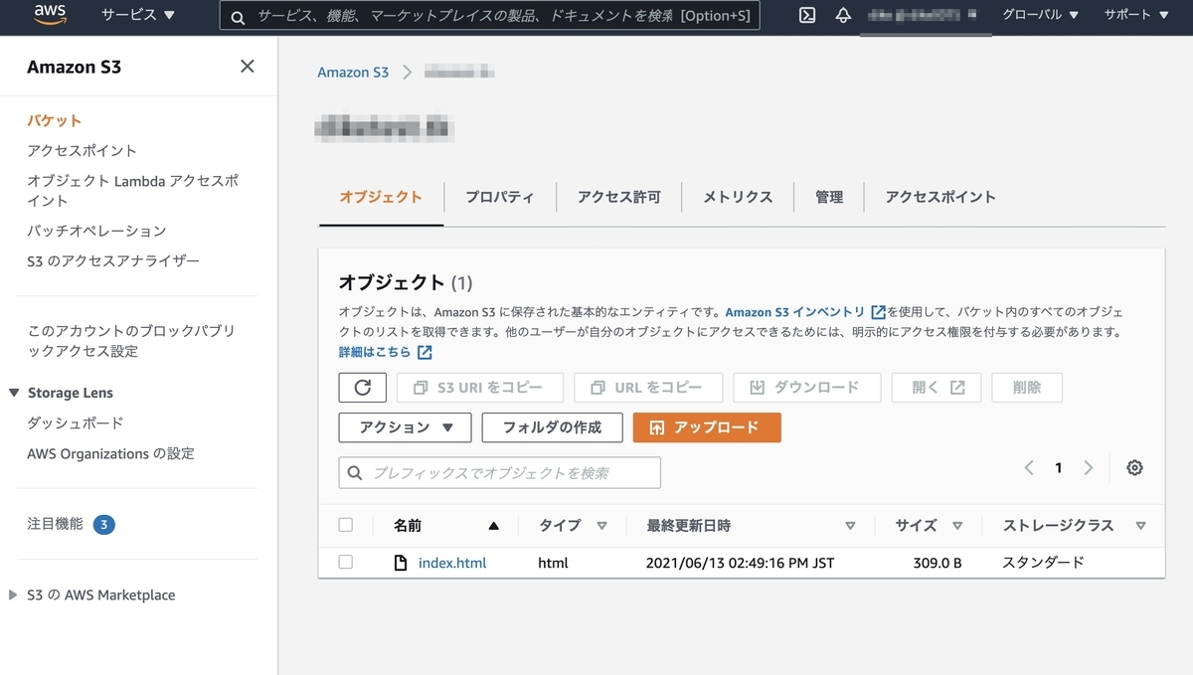Go to previous page arrow
The height and width of the screenshot is (675, 1193).
1029,468
